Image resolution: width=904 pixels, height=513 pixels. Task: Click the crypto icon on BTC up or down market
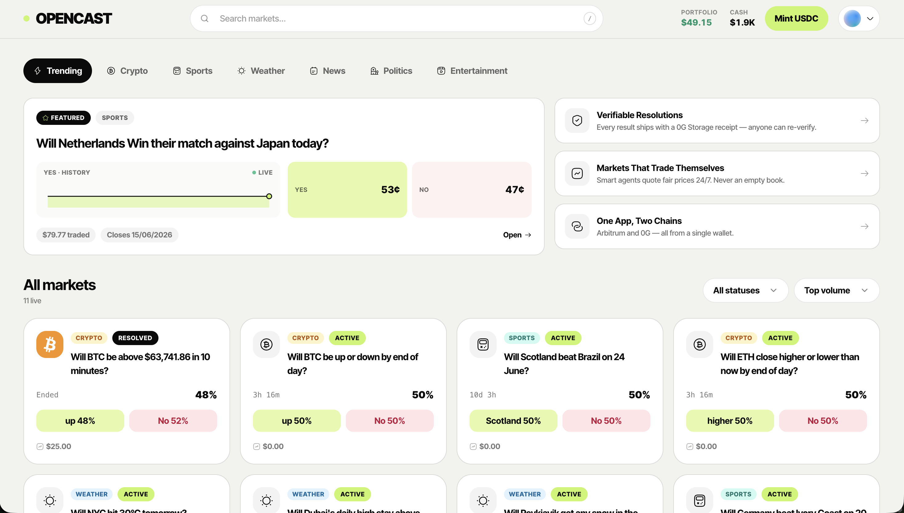coord(266,344)
